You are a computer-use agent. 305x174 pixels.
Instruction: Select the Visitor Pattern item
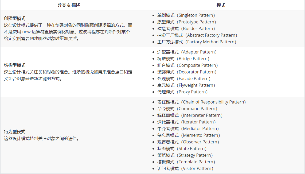(x=185, y=169)
